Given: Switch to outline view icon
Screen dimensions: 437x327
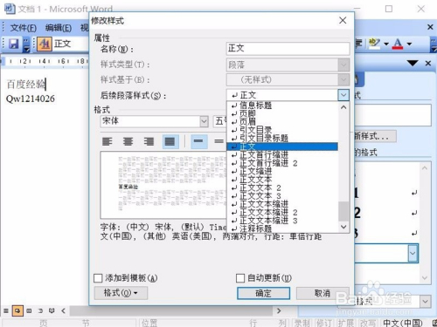Looking at the screenshot, I should click(x=40, y=310).
